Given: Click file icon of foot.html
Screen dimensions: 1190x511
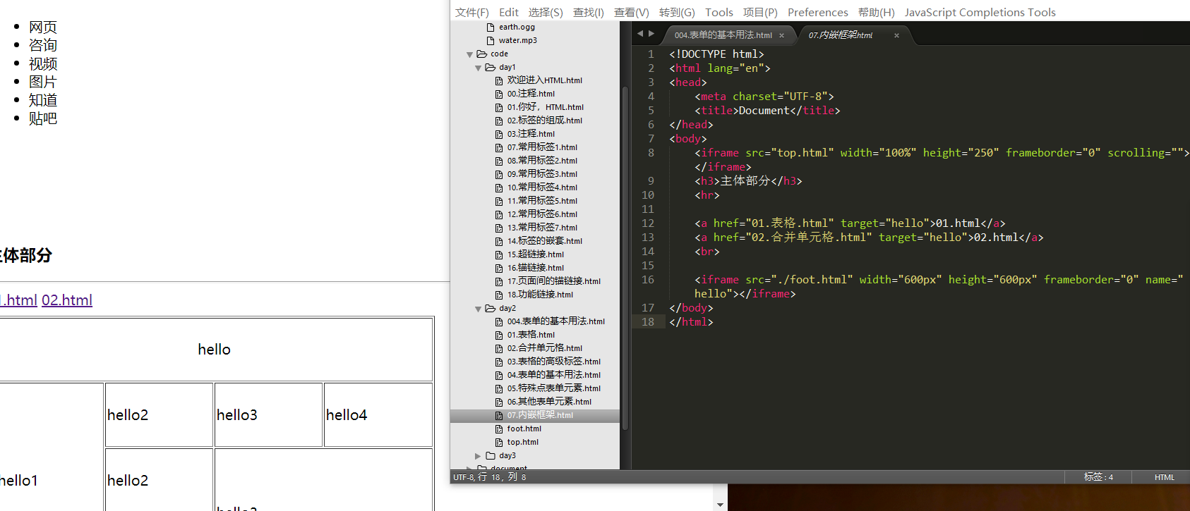Looking at the screenshot, I should [499, 429].
